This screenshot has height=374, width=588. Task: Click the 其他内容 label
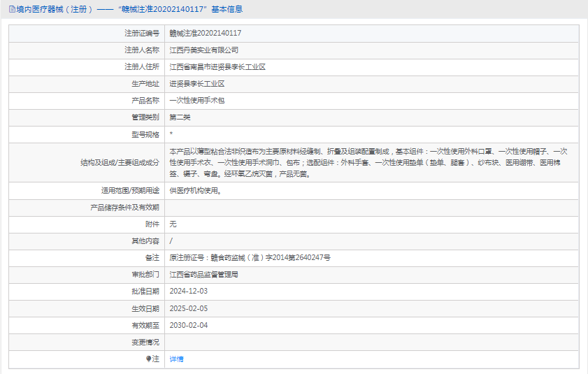click(x=145, y=241)
